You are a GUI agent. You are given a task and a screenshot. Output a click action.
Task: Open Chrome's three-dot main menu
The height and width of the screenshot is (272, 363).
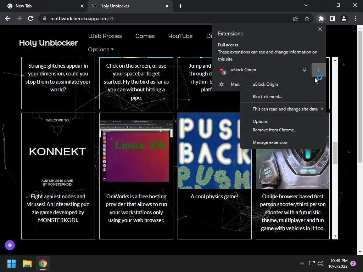point(355,18)
